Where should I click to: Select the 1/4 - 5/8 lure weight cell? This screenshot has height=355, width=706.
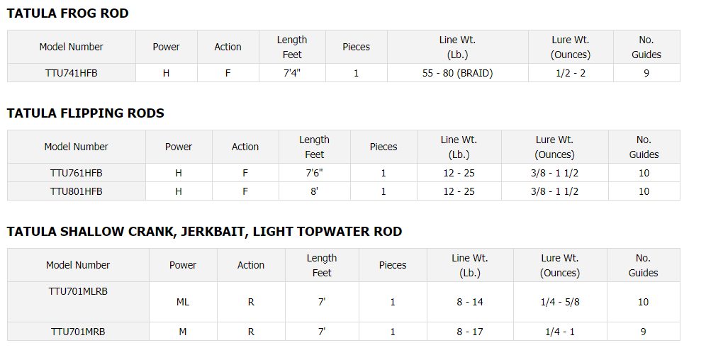click(560, 302)
